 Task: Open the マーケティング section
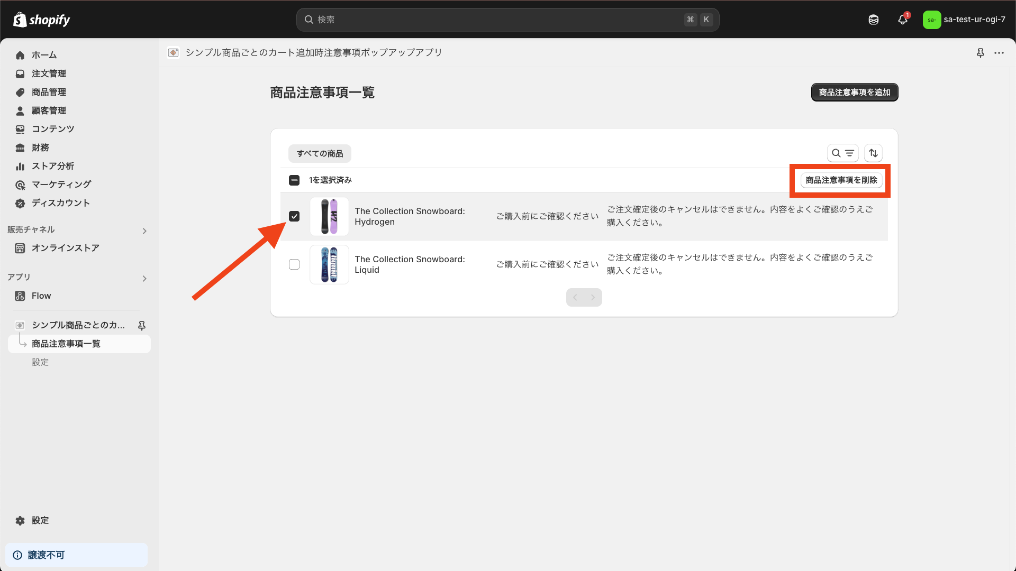(60, 184)
